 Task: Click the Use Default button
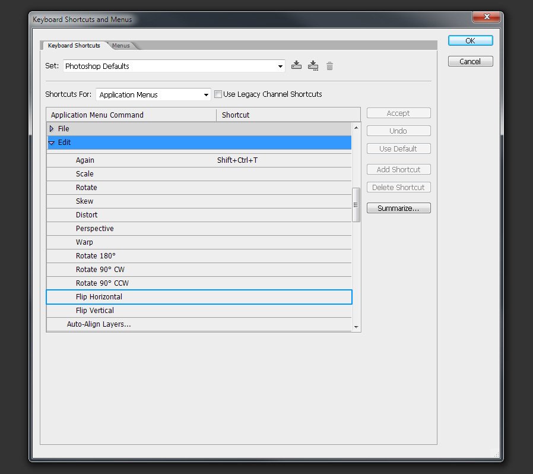[x=399, y=148]
